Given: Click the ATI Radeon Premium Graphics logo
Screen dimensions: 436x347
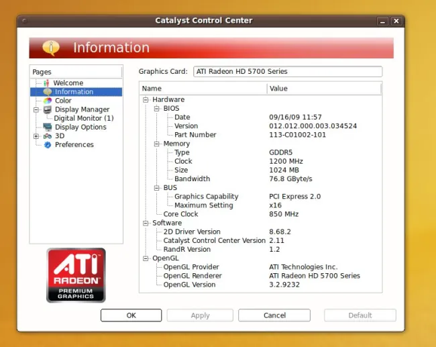Looking at the screenshot, I should (76, 275).
